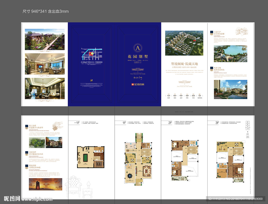Click the "六安门户" section heading
Image resolution: width=268 pixels, height=204 pixels.
[219, 33]
